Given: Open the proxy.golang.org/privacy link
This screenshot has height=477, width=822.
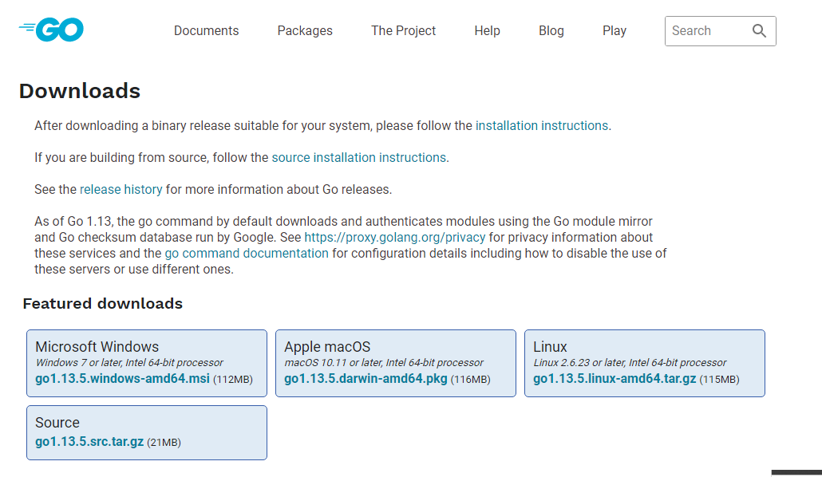Looking at the screenshot, I should click(395, 238).
